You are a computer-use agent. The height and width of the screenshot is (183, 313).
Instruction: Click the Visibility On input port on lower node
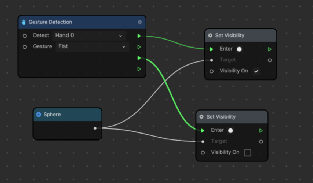(x=203, y=153)
